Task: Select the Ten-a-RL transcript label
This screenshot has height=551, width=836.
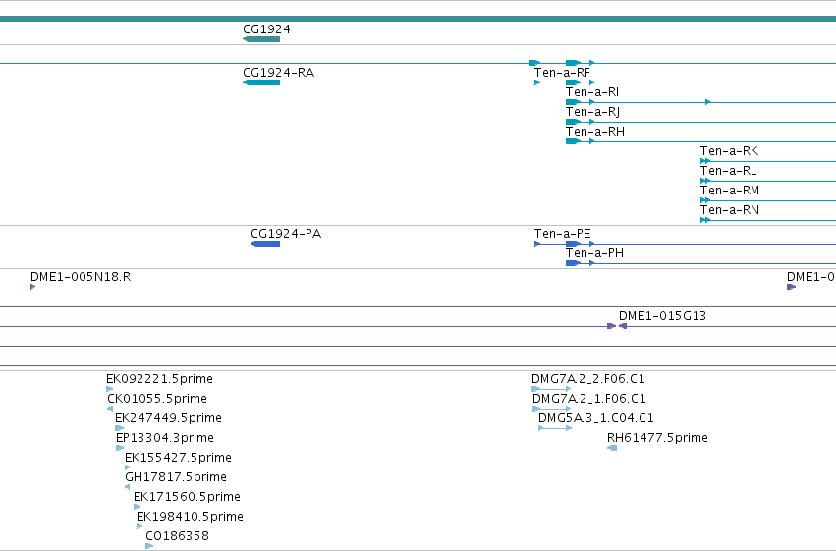Action: click(728, 171)
